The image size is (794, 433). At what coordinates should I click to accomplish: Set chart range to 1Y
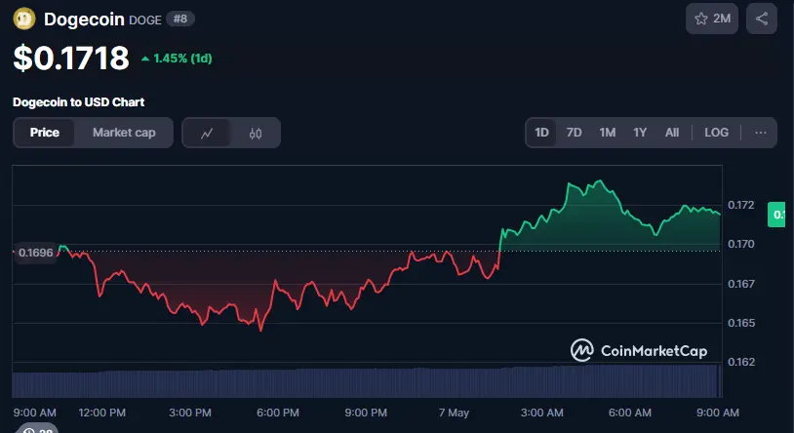pos(640,133)
